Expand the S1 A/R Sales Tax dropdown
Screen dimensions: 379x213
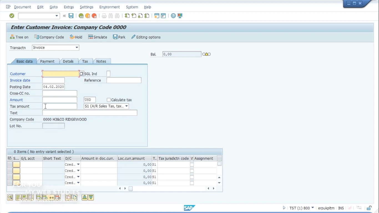click(x=127, y=106)
